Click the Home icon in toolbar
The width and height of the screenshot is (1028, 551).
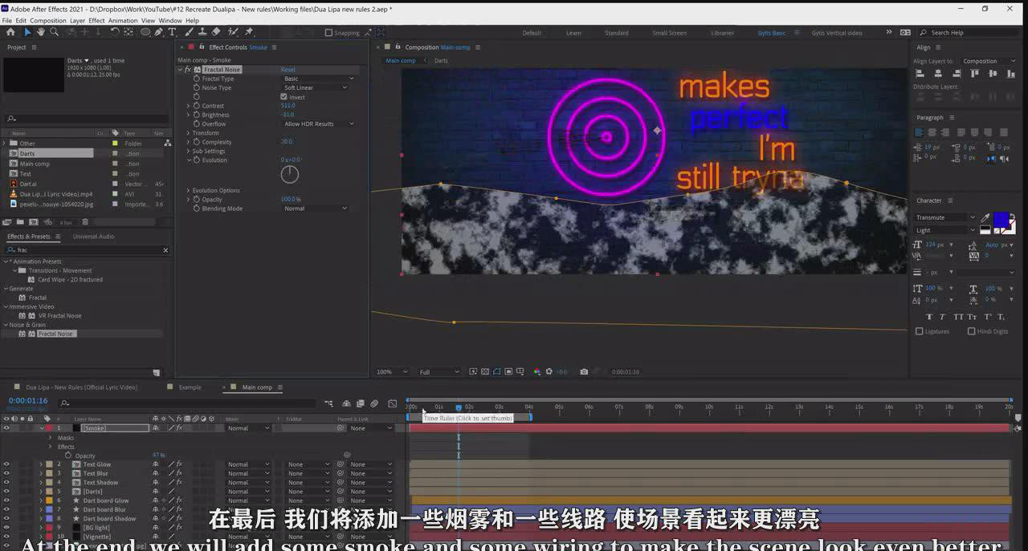(10, 32)
